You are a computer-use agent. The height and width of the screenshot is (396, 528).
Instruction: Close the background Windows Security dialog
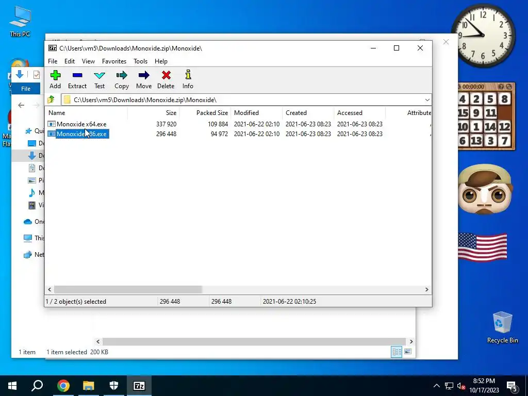click(446, 42)
